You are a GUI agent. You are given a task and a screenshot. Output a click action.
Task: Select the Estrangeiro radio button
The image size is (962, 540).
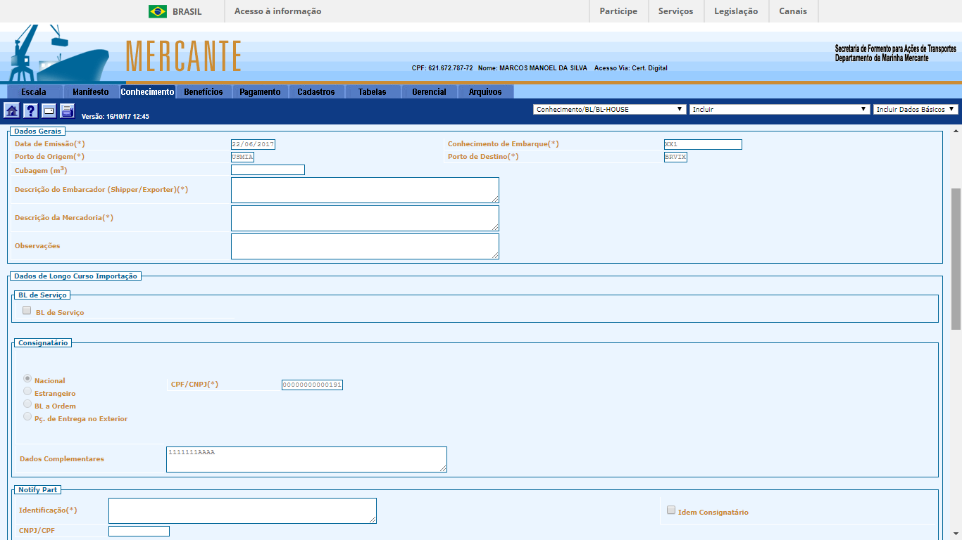[x=27, y=391]
